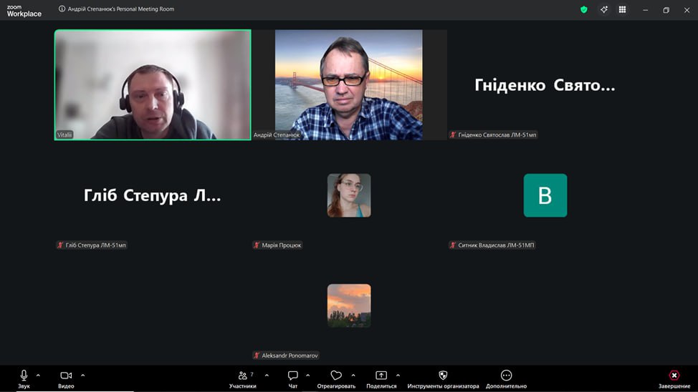The image size is (698, 392).
Task: Expand the arrow next to Поделиться
Action: click(x=398, y=376)
